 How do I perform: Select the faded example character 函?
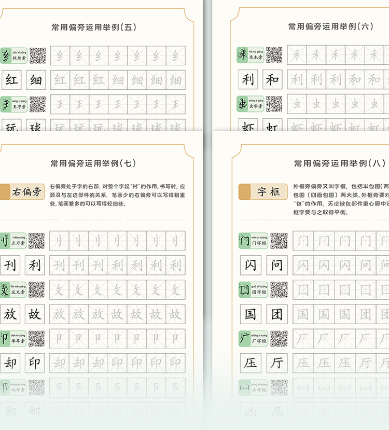tap(277, 412)
